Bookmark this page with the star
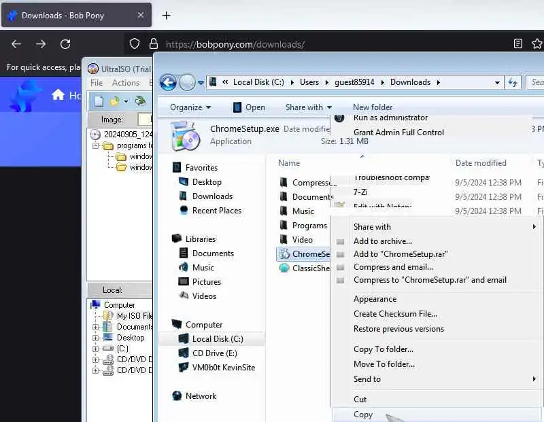The image size is (544, 422). (537, 43)
